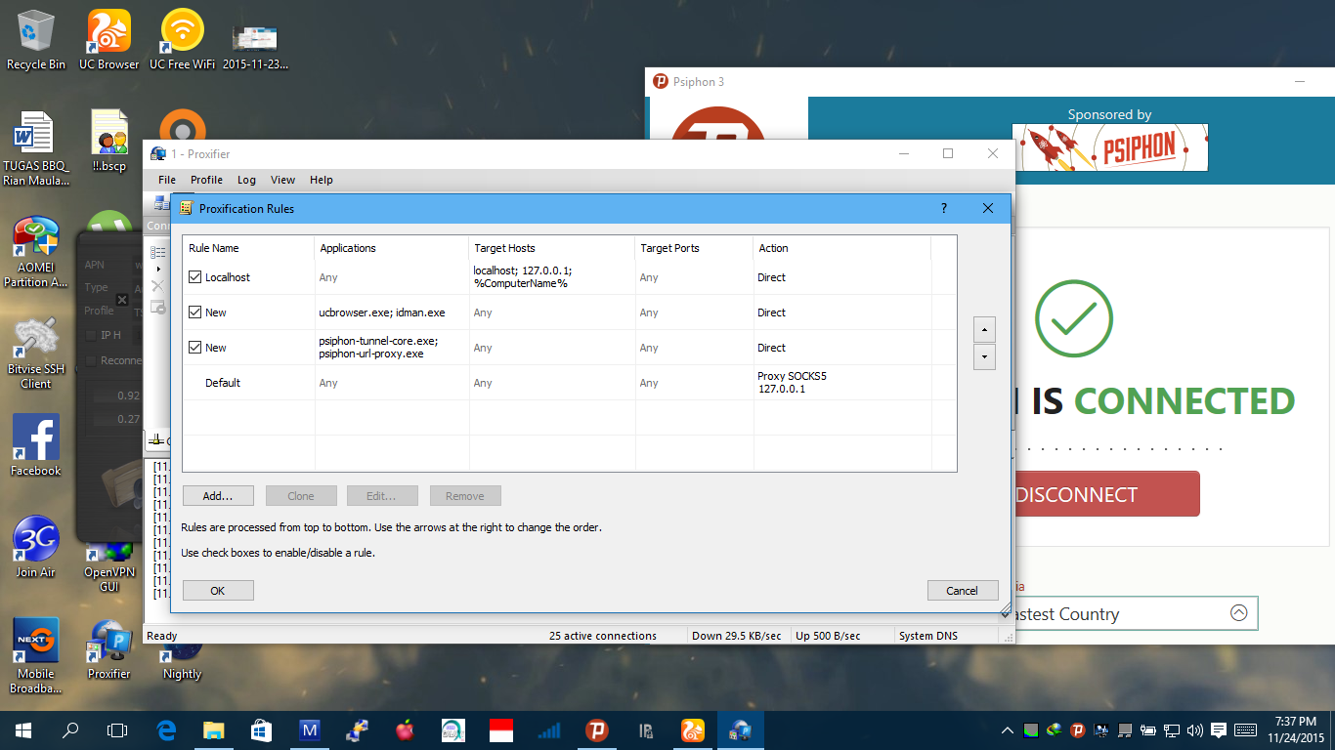This screenshot has width=1335, height=750.
Task: Open the Proxifier desktop shortcut
Action: [x=109, y=649]
